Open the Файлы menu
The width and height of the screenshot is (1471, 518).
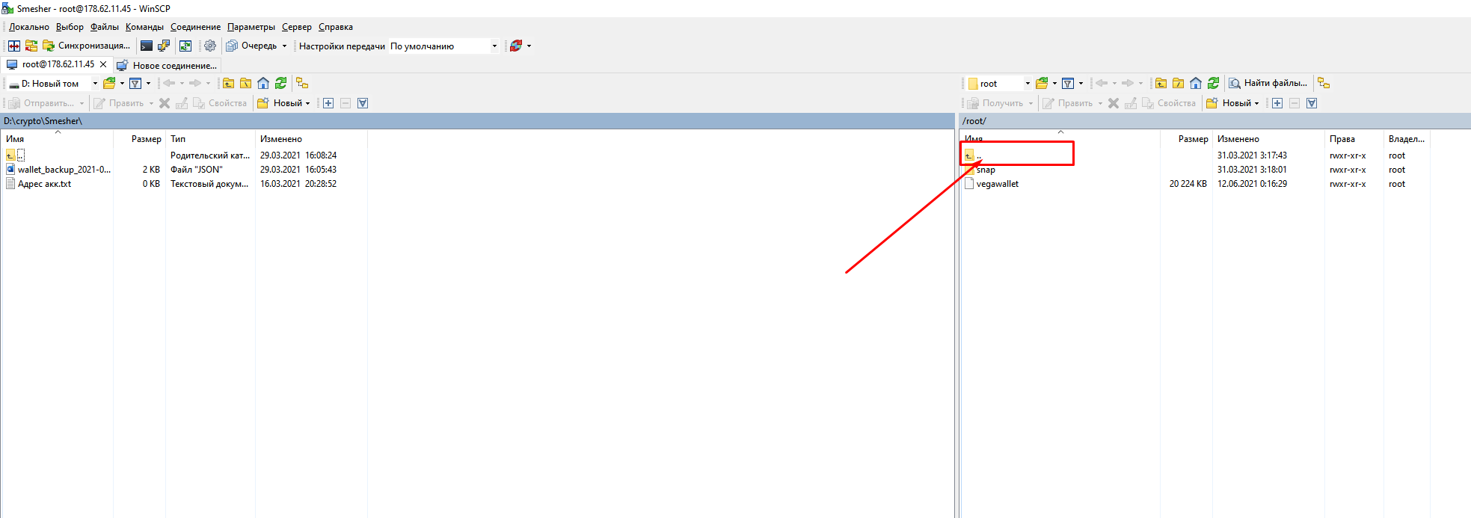105,27
